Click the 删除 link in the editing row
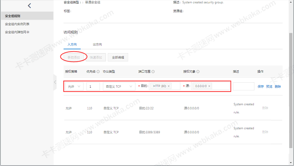This screenshot has width=294, height=166. [278, 87]
